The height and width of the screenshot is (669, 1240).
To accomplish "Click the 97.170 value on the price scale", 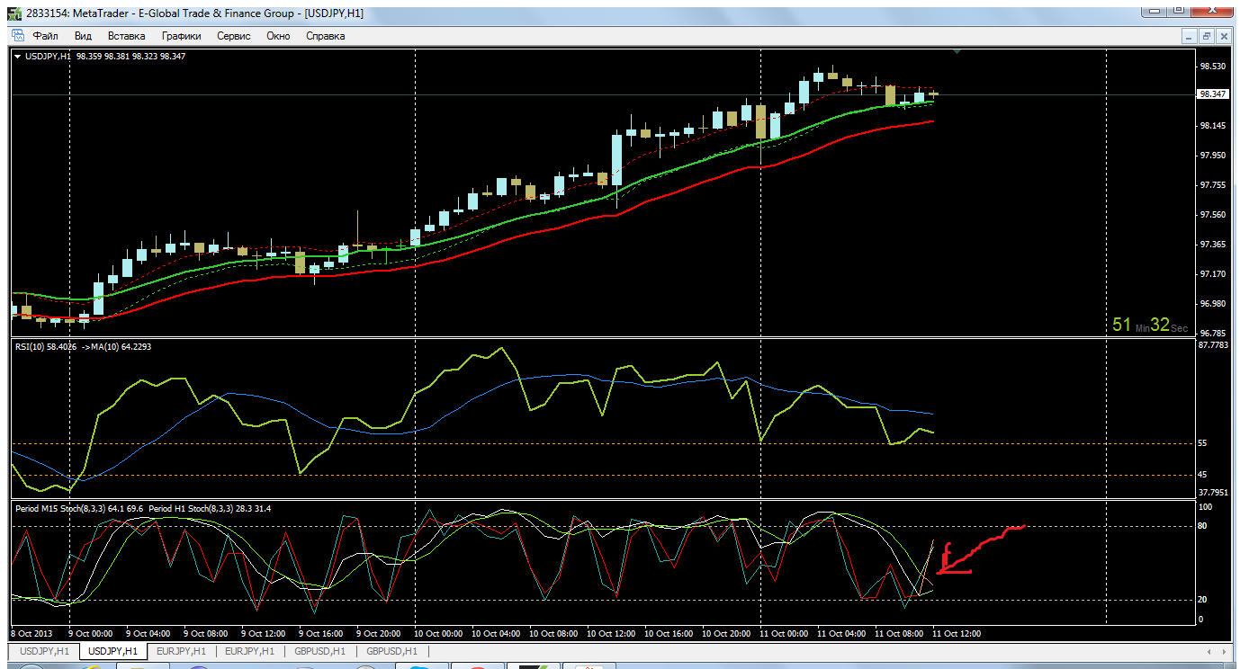I will click(x=1212, y=274).
